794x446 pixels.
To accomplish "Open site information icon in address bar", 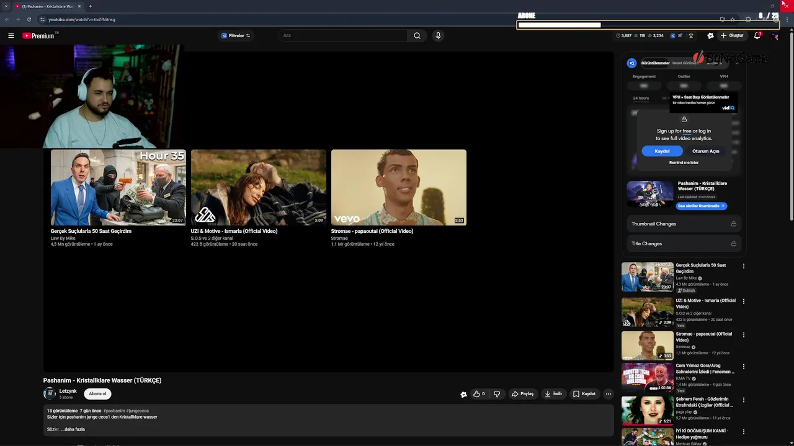I will click(x=42, y=19).
